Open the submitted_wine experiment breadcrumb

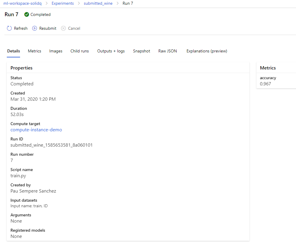pyautogui.click(x=98, y=3)
